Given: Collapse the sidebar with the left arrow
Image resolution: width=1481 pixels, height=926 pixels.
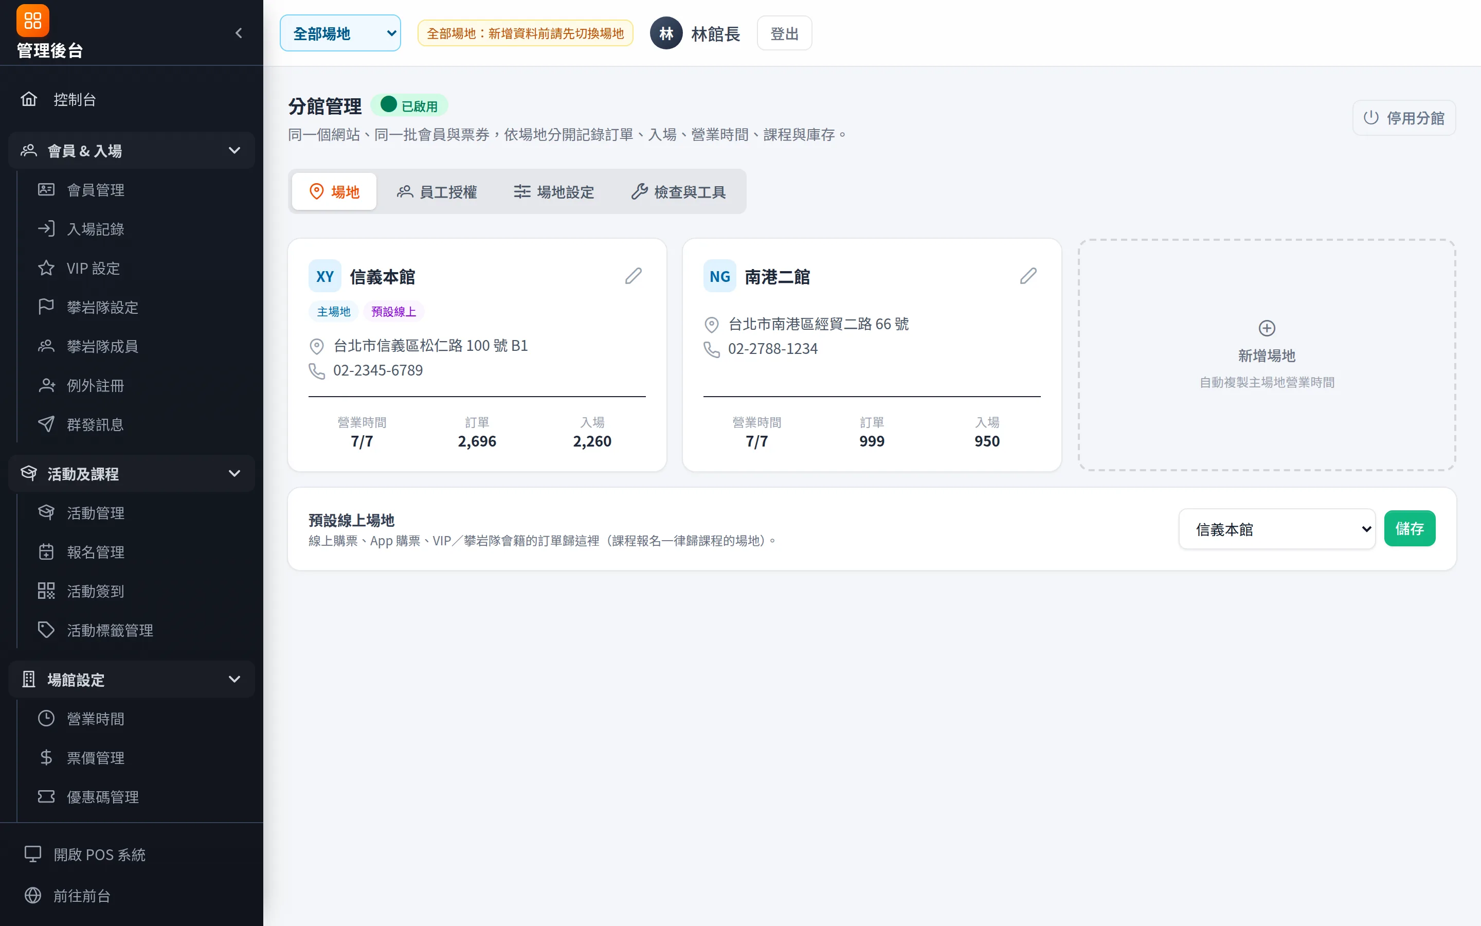Looking at the screenshot, I should tap(239, 33).
